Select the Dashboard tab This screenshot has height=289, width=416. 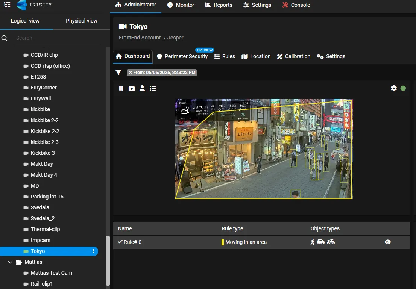click(x=133, y=56)
